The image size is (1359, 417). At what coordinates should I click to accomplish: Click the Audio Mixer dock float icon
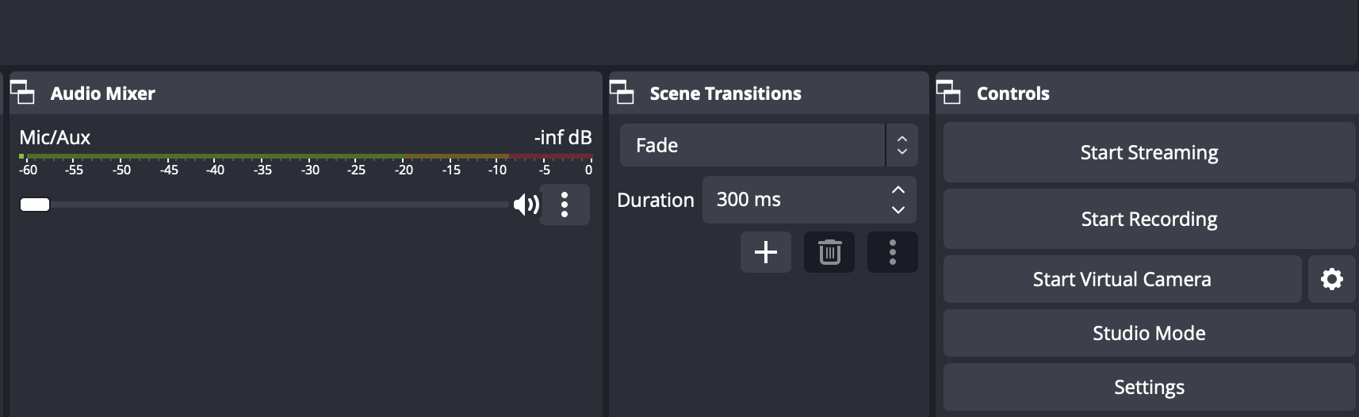[22, 93]
